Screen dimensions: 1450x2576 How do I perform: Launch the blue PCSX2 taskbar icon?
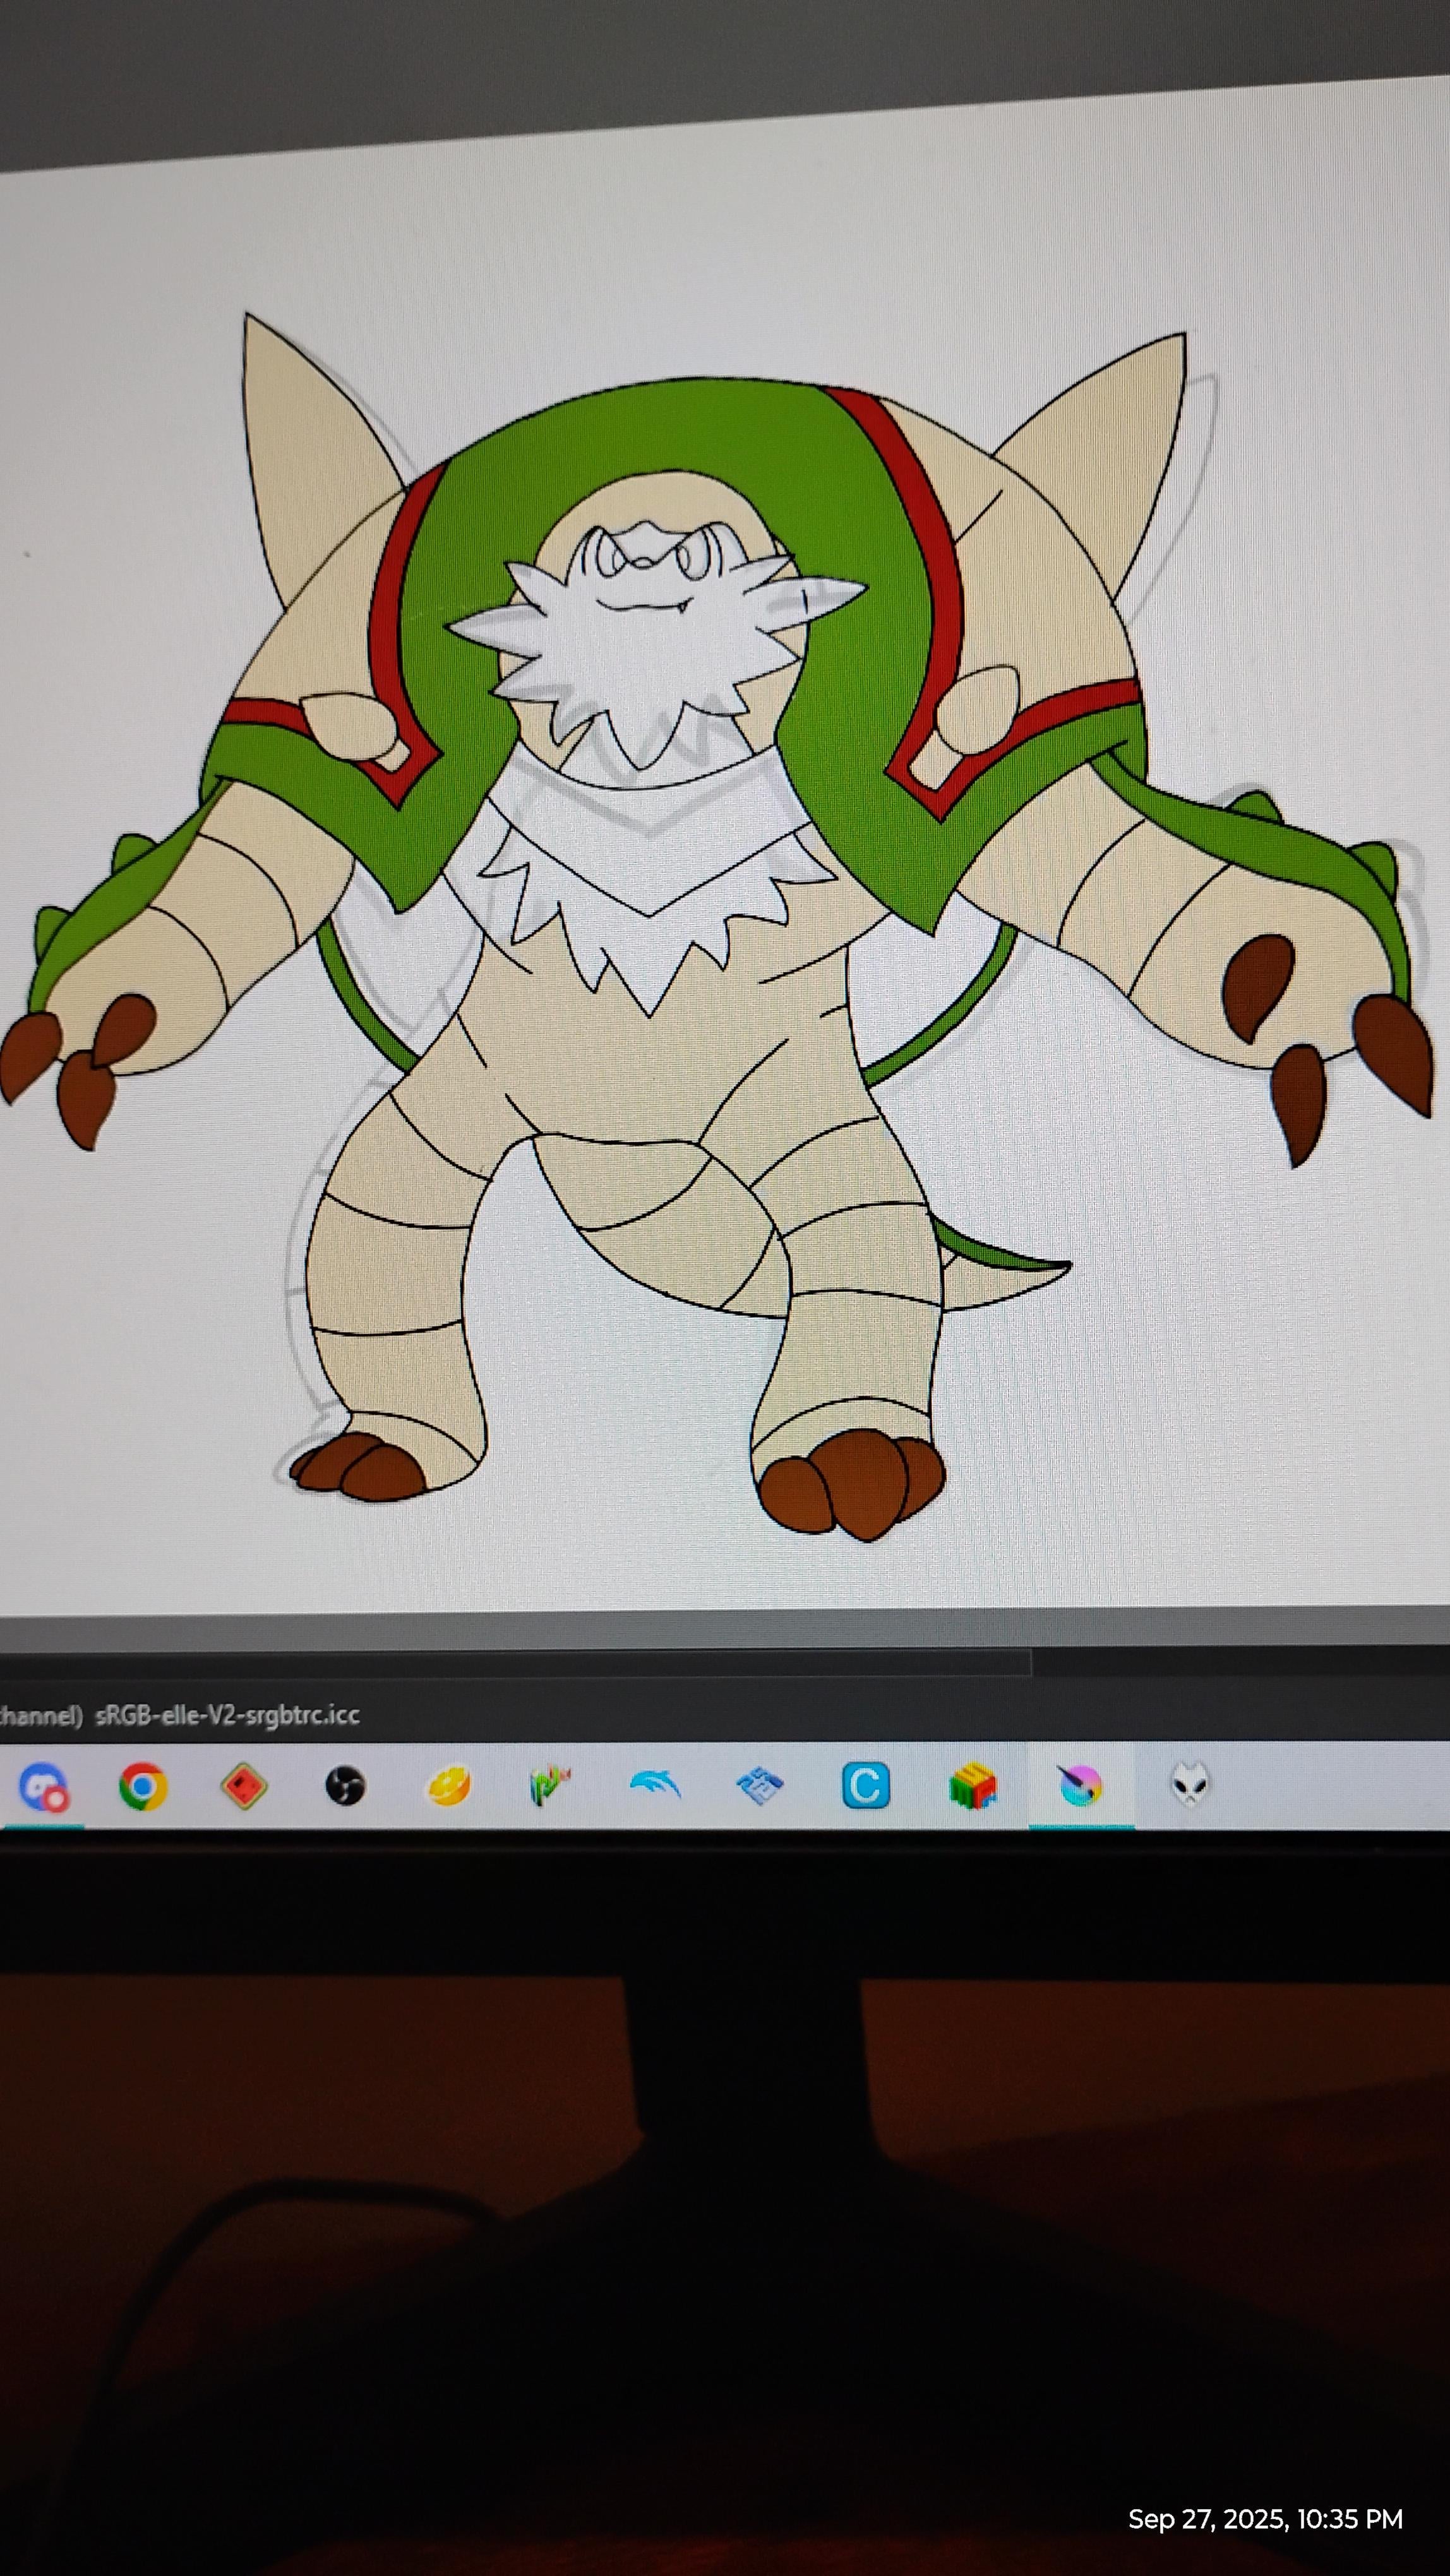tap(759, 1786)
